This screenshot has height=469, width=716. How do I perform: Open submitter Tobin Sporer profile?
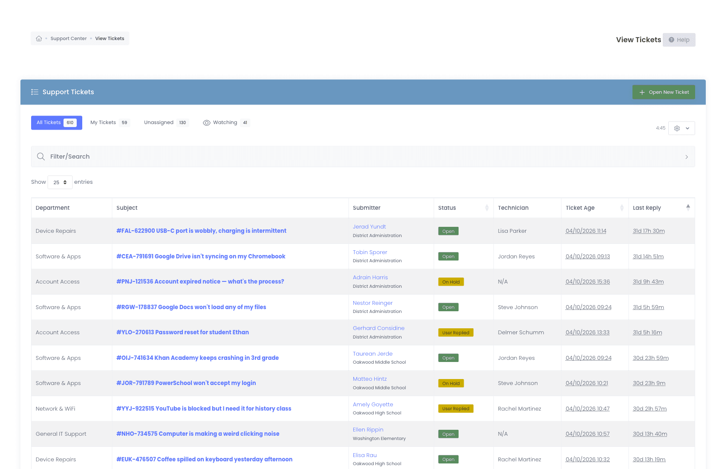[x=370, y=252]
